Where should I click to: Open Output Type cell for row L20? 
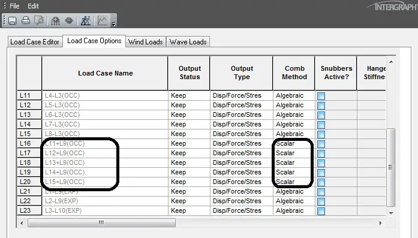pos(242,182)
